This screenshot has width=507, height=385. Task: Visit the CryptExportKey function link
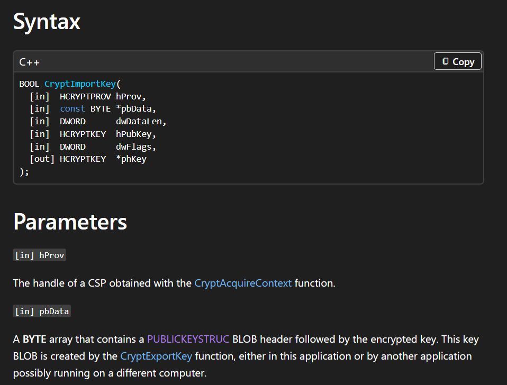tap(156, 356)
